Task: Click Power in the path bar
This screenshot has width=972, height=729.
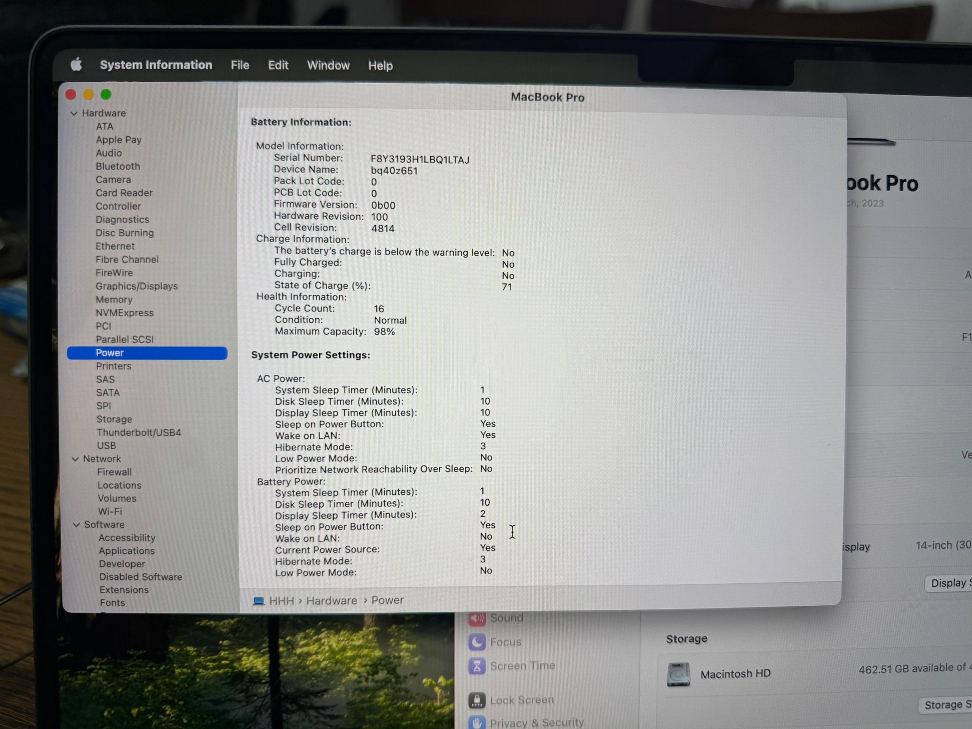Action: (387, 600)
